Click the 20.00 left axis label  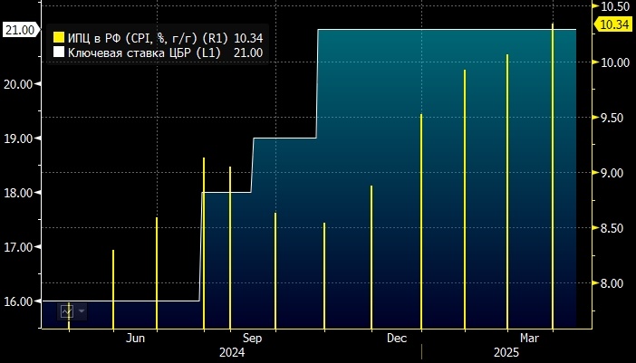18,84
